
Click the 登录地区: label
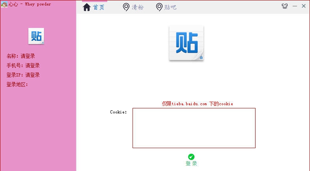click(17, 84)
